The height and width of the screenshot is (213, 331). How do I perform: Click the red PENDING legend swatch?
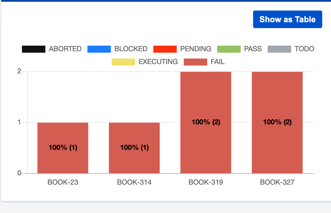164,49
